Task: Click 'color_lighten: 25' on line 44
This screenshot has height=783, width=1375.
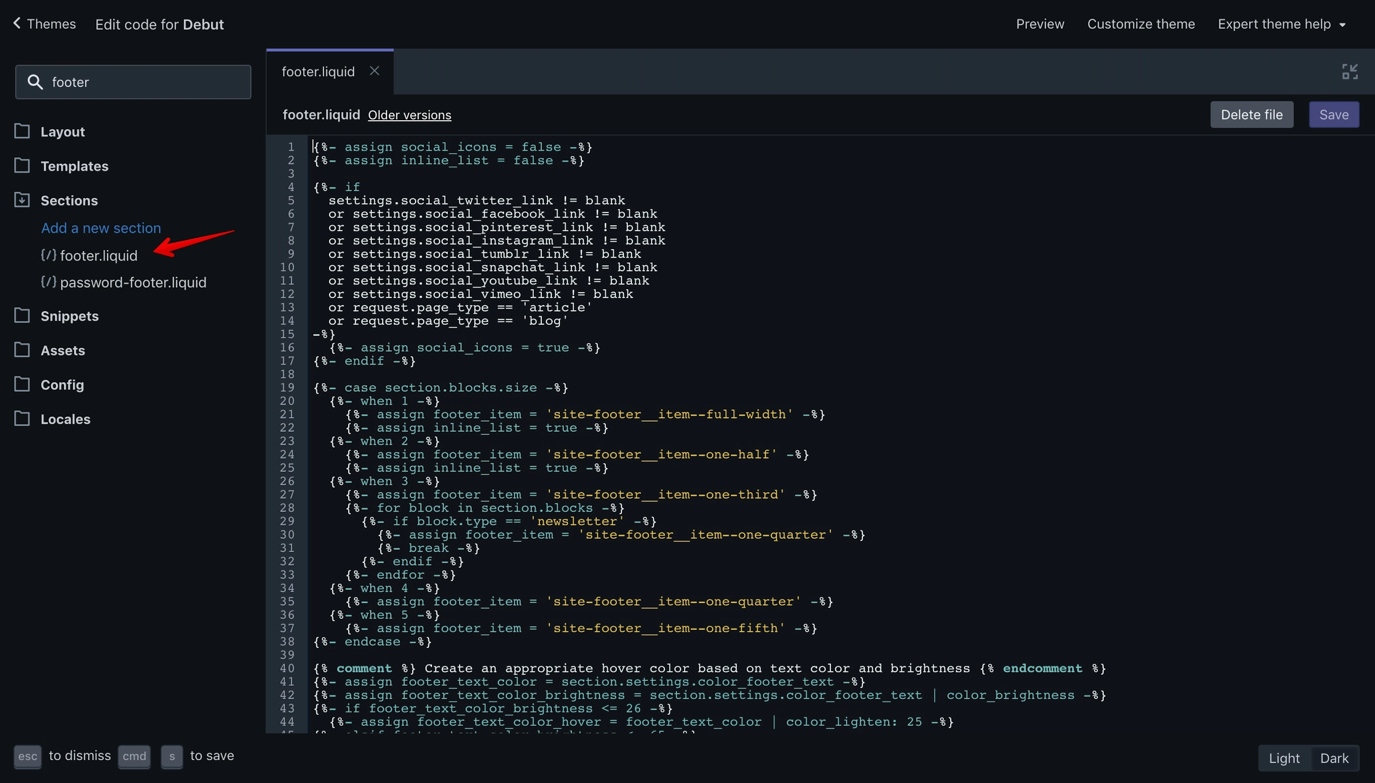Action: point(854,722)
